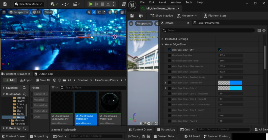This screenshot has height=140, width=268.
Task: Click the rotate gizmo tool in viewport
Action: (99, 12)
